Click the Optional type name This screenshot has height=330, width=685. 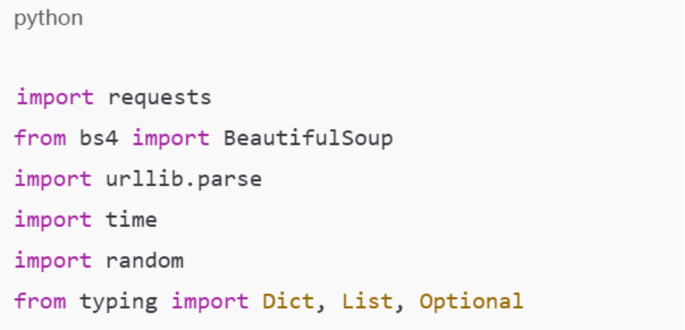471,301
